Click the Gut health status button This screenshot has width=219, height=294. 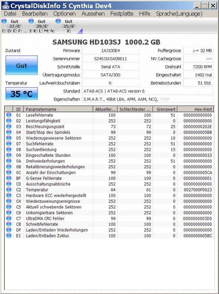coord(22,65)
